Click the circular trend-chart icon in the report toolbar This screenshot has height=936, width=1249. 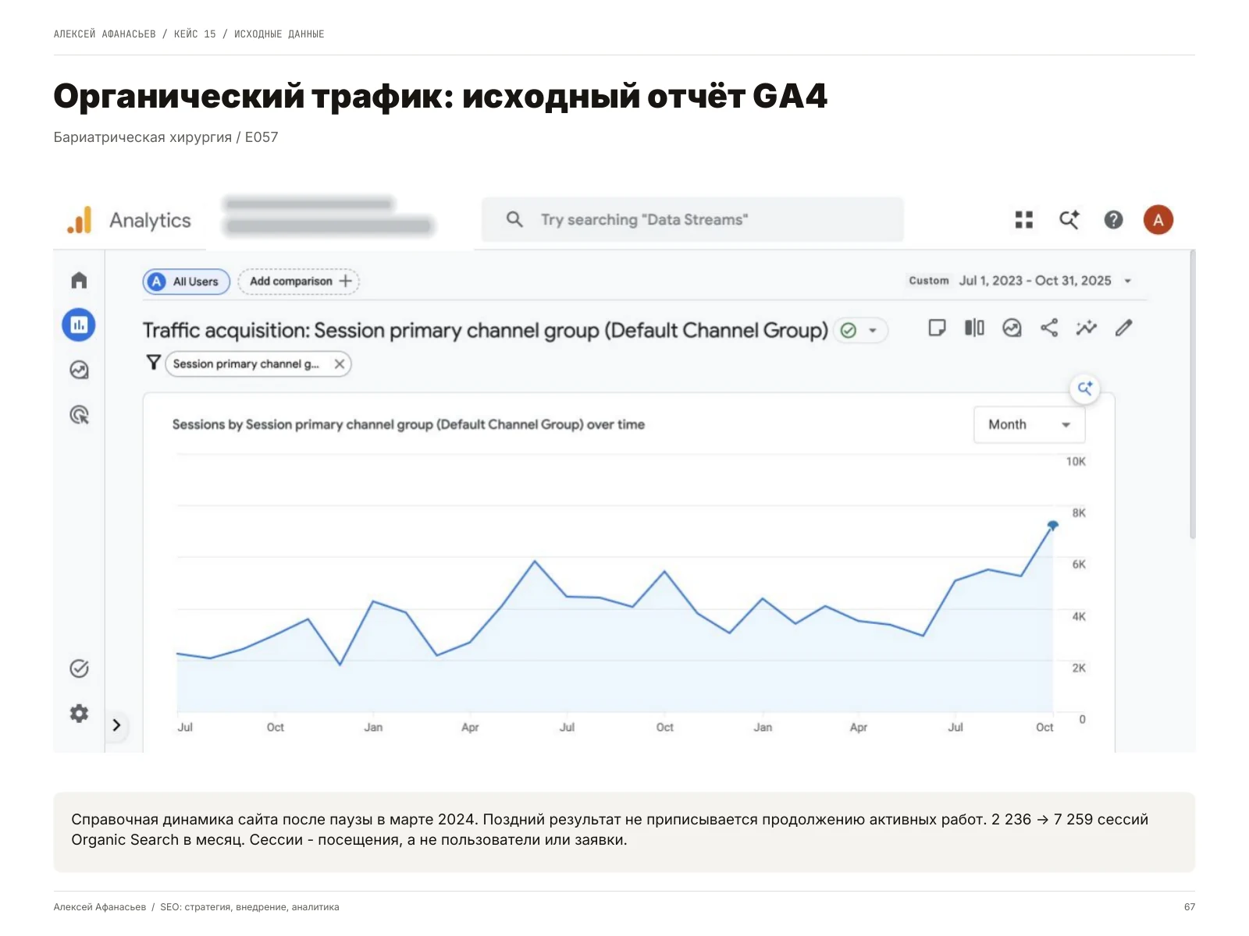pyautogui.click(x=1012, y=328)
